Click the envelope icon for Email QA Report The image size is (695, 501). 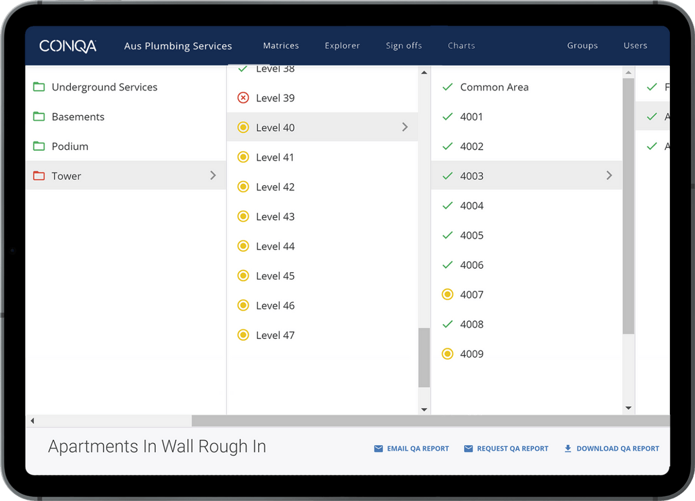pos(378,449)
